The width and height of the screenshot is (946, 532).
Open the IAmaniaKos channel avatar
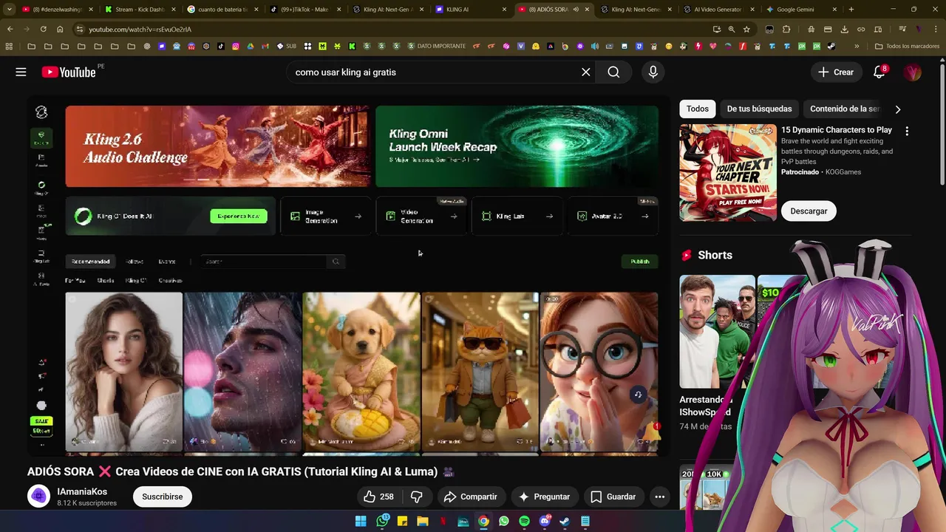38,497
